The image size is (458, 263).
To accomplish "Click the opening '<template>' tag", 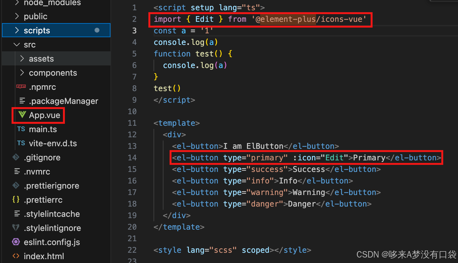I will point(177,123).
